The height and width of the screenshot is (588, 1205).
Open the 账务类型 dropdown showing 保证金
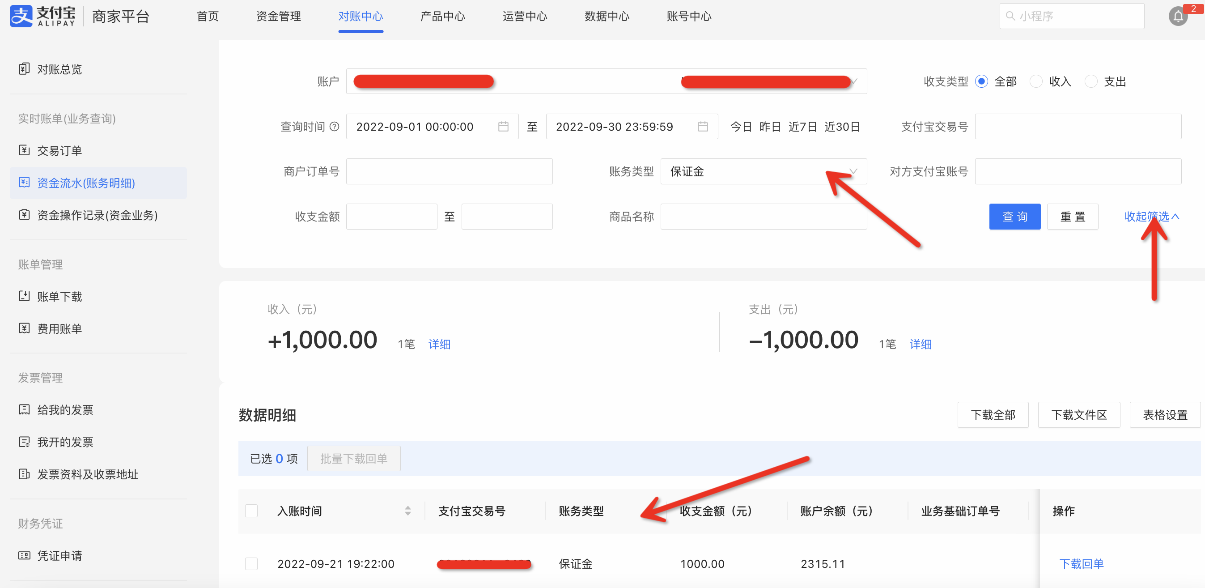point(764,171)
